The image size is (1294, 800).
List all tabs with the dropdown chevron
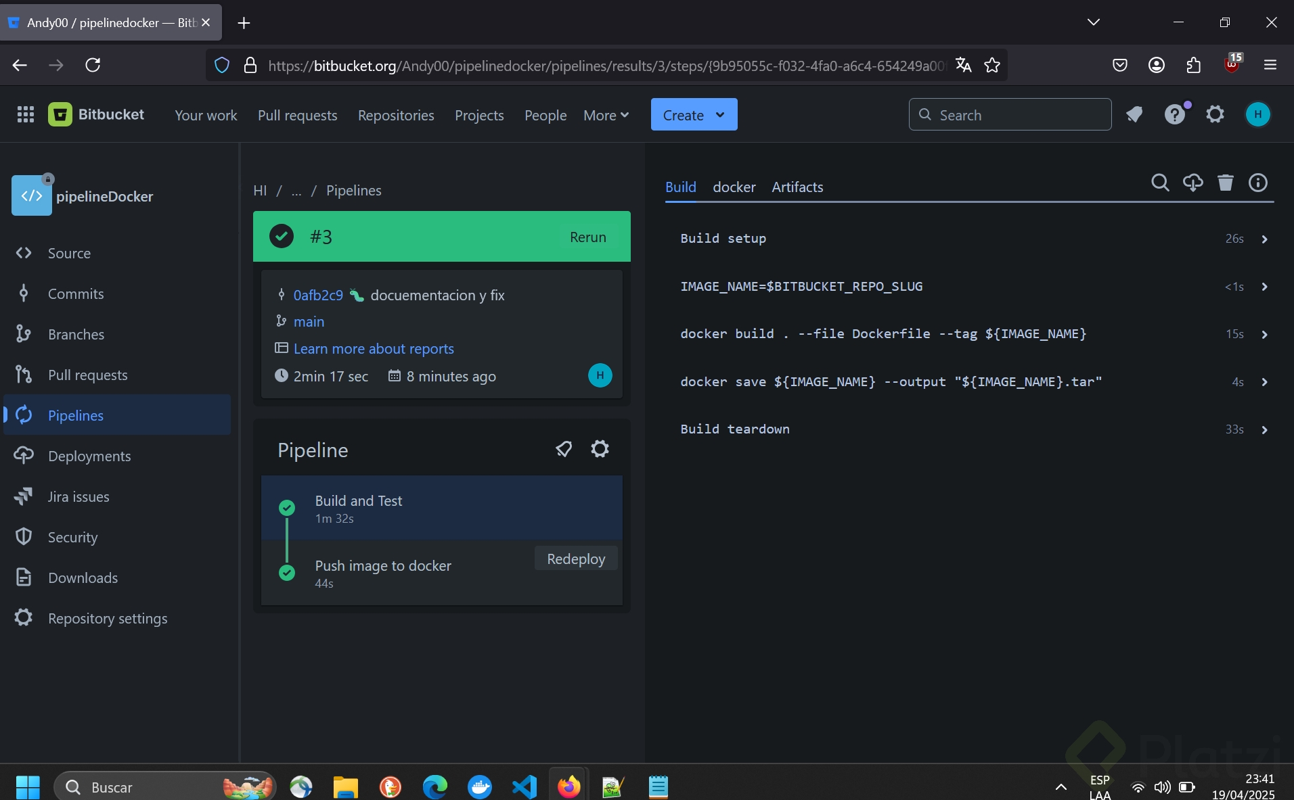1094,22
